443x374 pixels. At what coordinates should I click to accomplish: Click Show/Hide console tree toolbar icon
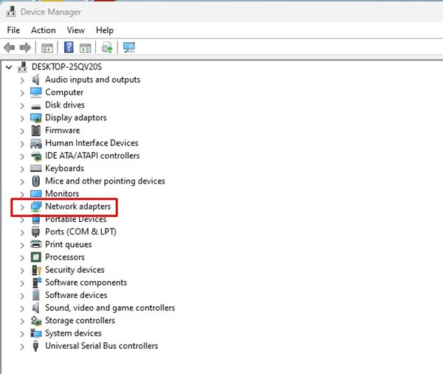point(47,48)
